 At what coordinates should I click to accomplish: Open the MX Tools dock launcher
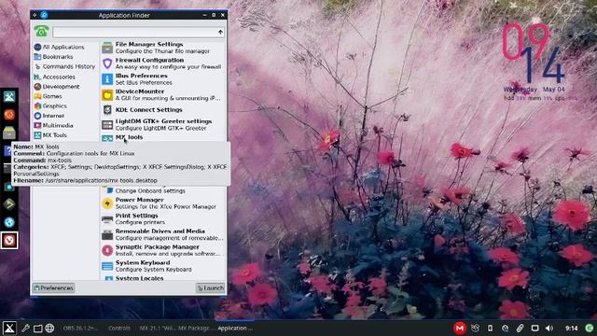[9, 96]
